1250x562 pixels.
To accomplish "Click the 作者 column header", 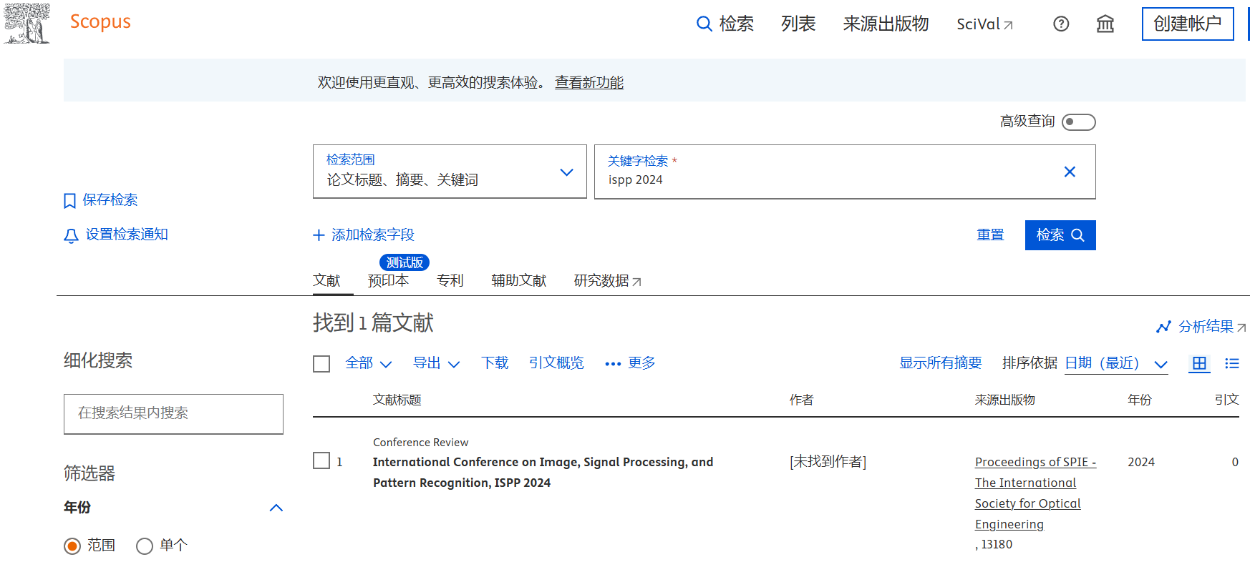I will [801, 400].
